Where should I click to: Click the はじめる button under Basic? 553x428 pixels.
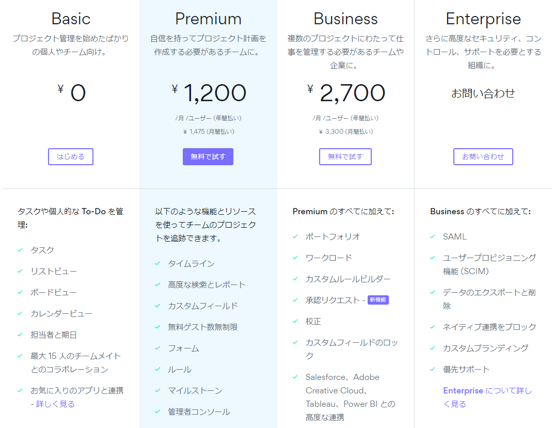pyautogui.click(x=71, y=156)
